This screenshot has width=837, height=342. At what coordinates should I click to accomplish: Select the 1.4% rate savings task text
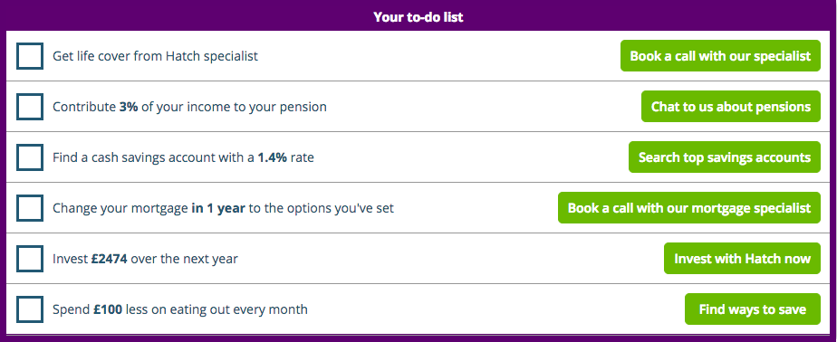pyautogui.click(x=183, y=157)
